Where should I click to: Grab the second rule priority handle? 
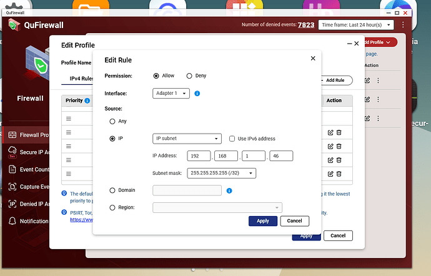[x=69, y=132]
